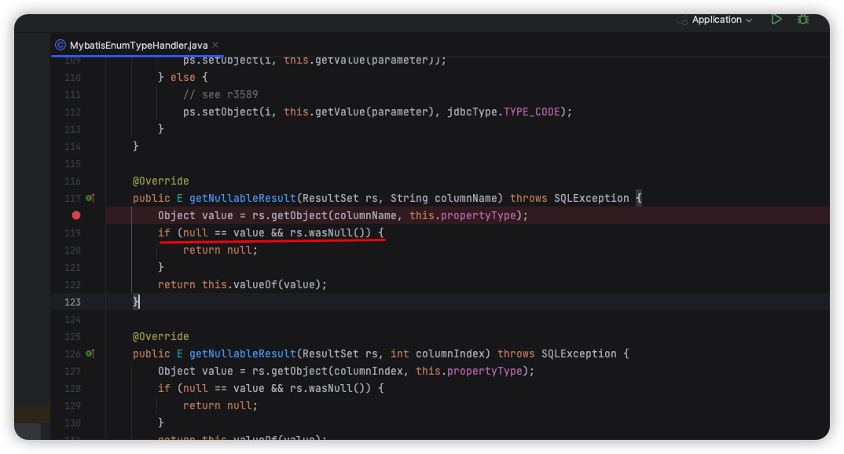Click the run configuration icon beside Application
The image size is (844, 454).
[x=681, y=20]
